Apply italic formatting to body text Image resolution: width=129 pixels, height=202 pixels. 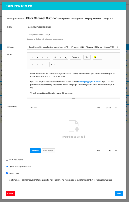37,57
